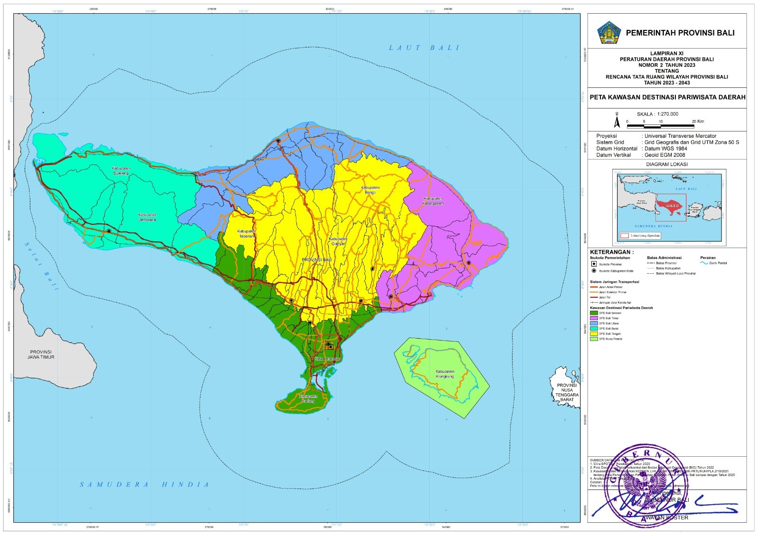Click the SAMUDERA HINDIA ocean label
The height and width of the screenshot is (536, 760).
coord(144,485)
